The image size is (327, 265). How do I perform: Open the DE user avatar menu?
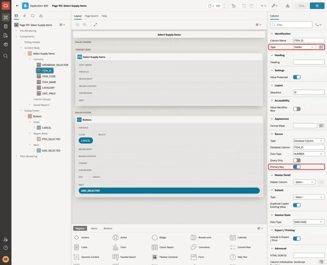click(6, 259)
